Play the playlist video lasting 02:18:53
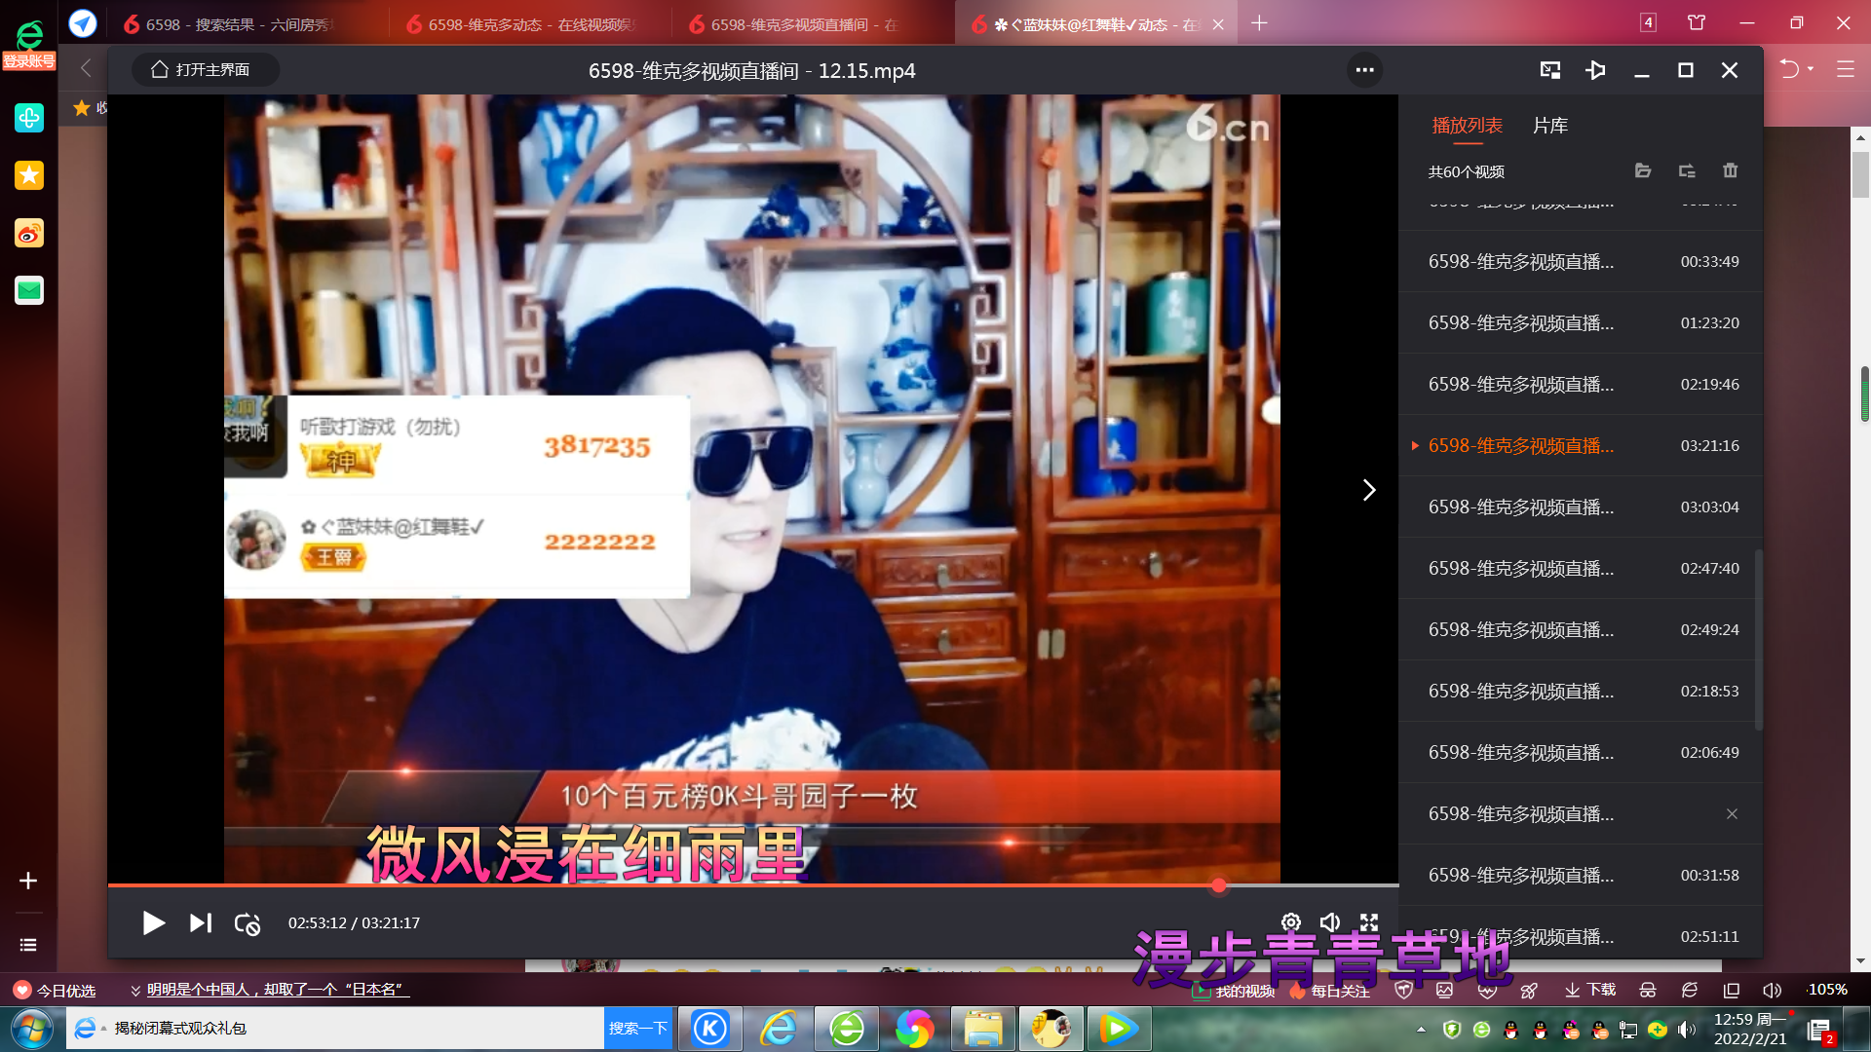The height and width of the screenshot is (1052, 1871). pyautogui.click(x=1581, y=691)
